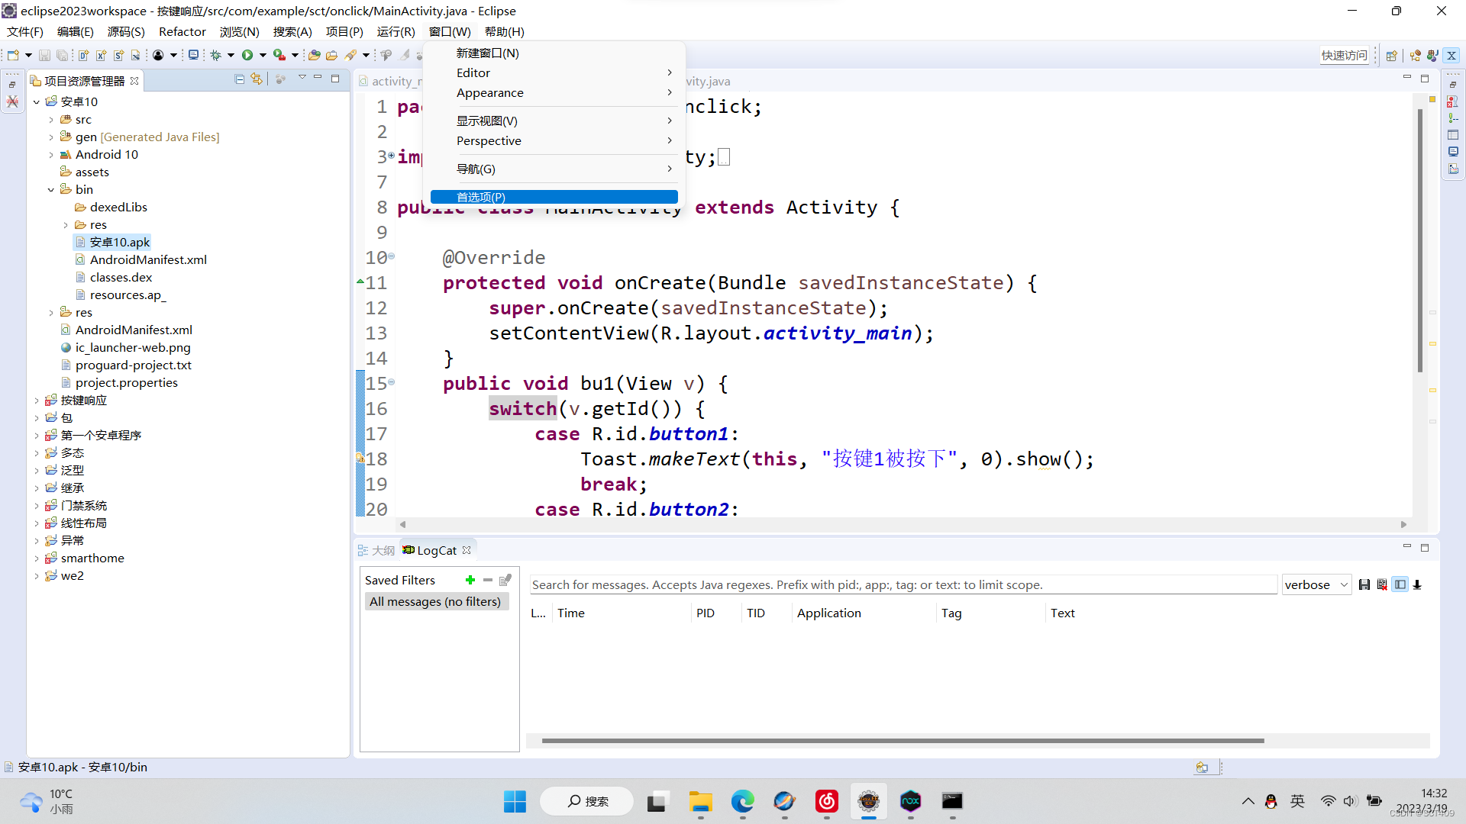Image resolution: width=1466 pixels, height=824 pixels.
Task: Click the LogCat horizontal scrollbar
Action: point(903,741)
